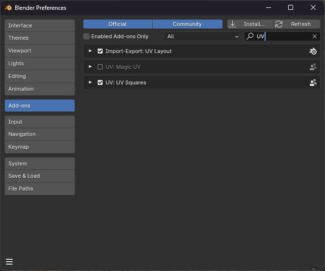Screen dimensions: 325x271
Task: Click the community people icon on the UV Squares row
Action: click(x=313, y=82)
